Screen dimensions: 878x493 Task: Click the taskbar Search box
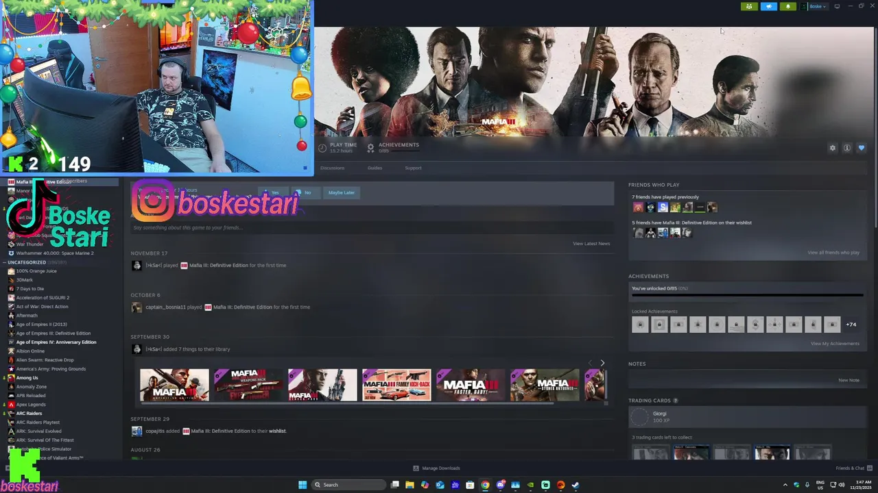(348, 485)
